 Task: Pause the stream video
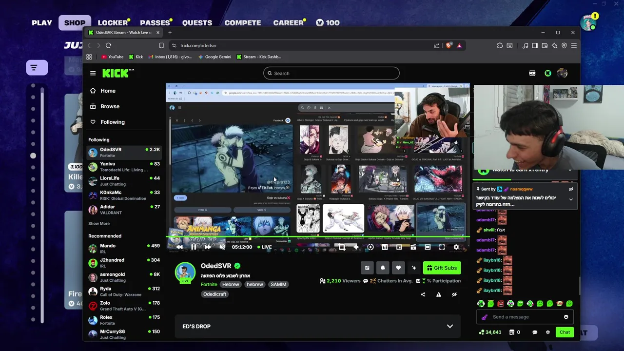(x=194, y=247)
